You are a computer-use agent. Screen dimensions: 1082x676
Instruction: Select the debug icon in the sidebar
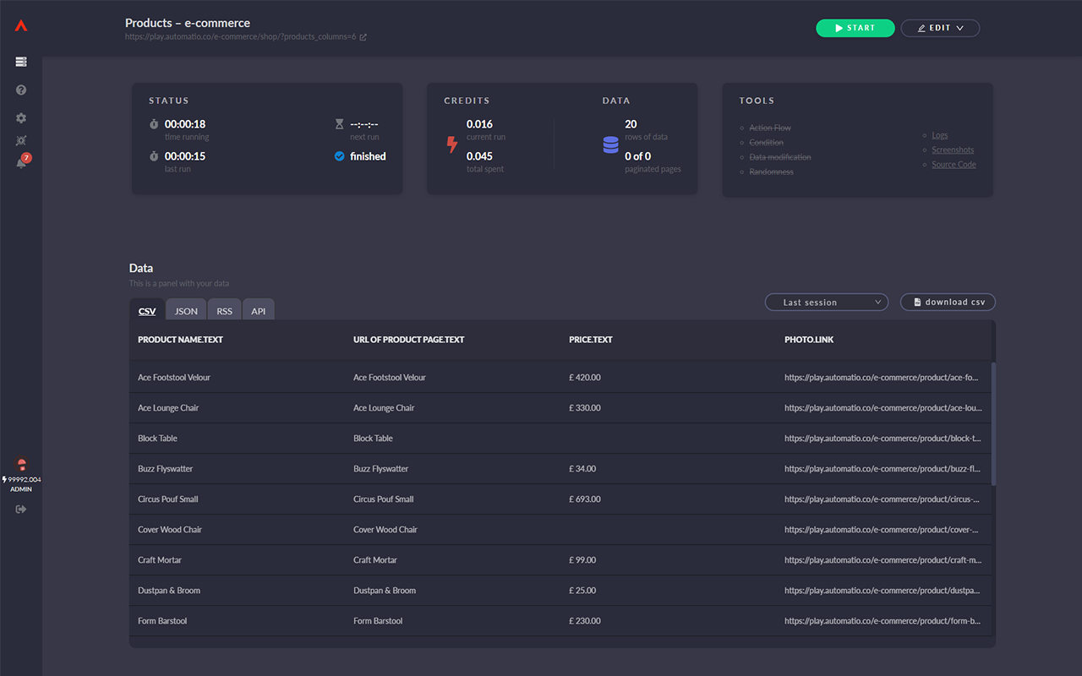pos(20,140)
